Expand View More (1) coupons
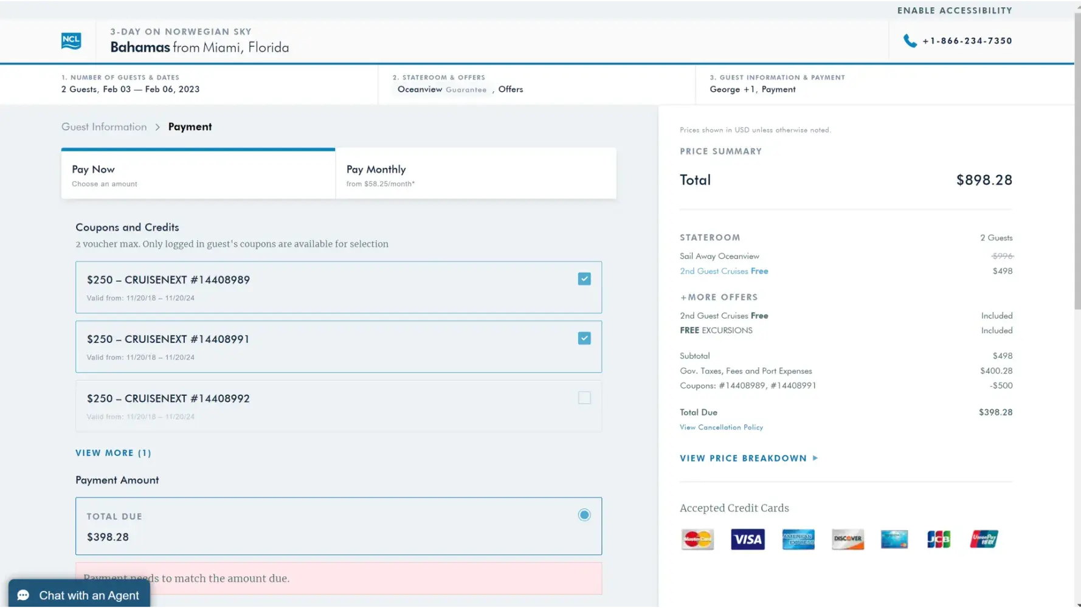1081x608 pixels. pos(113,453)
